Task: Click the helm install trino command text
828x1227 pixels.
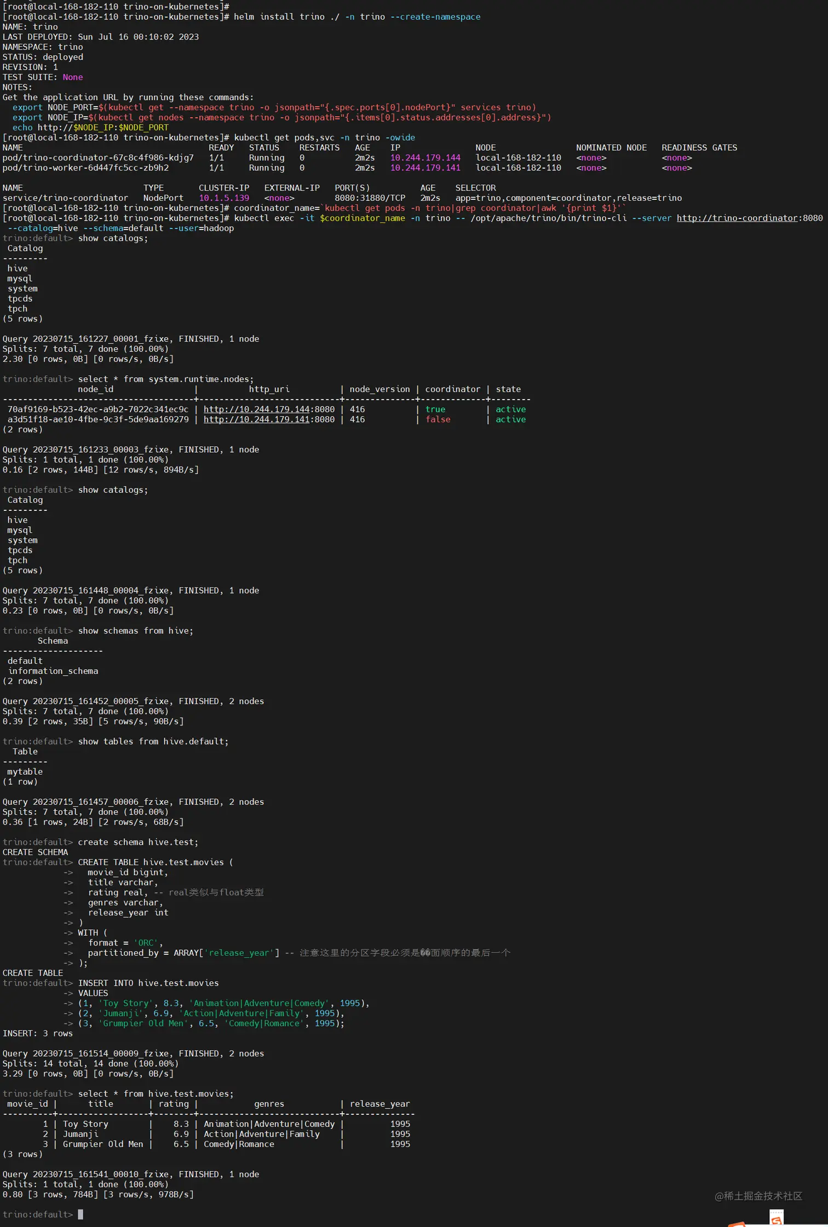Action: (357, 17)
